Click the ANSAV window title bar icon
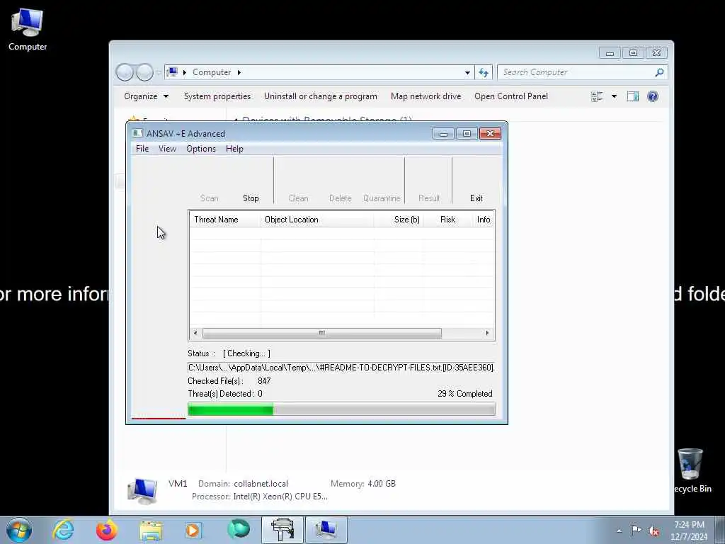The image size is (725, 544). [137, 133]
